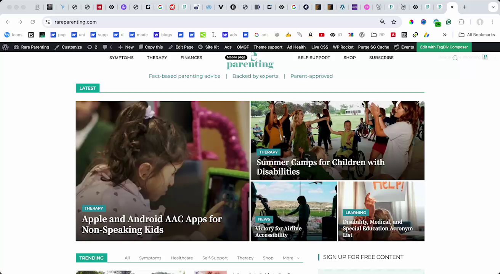Click the updates icon showing 2
Screen dimensions: 500x274
(92, 47)
